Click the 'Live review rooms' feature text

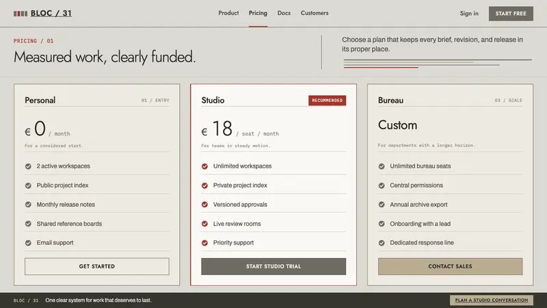click(237, 224)
